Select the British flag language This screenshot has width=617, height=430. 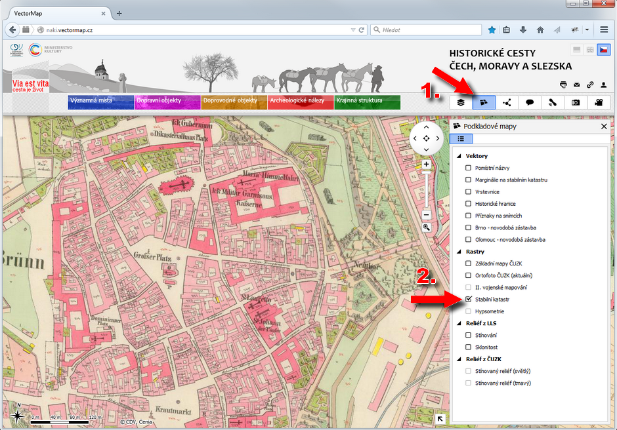590,50
